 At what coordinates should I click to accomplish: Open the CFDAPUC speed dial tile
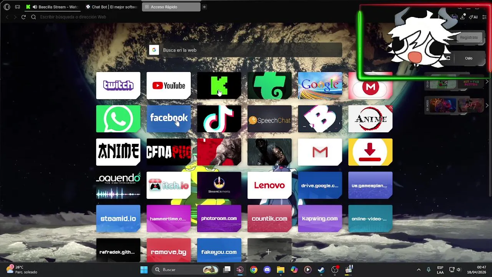(168, 152)
